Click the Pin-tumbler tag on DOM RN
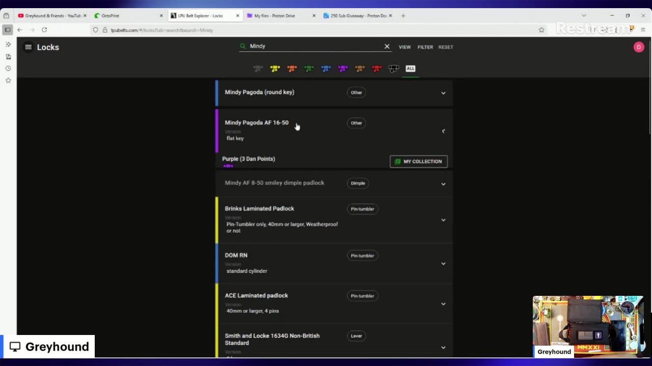This screenshot has height=366, width=652. tap(362, 256)
